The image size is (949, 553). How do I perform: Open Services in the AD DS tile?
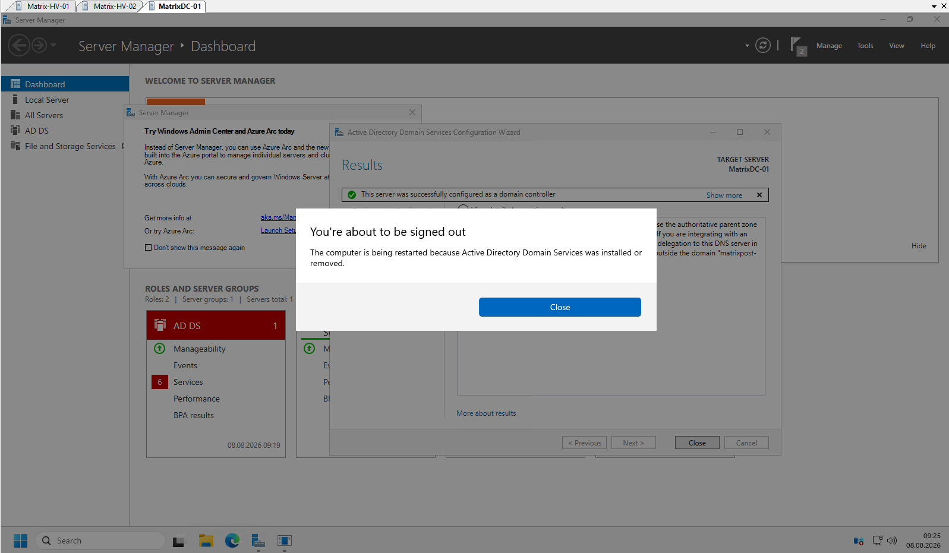coord(188,382)
